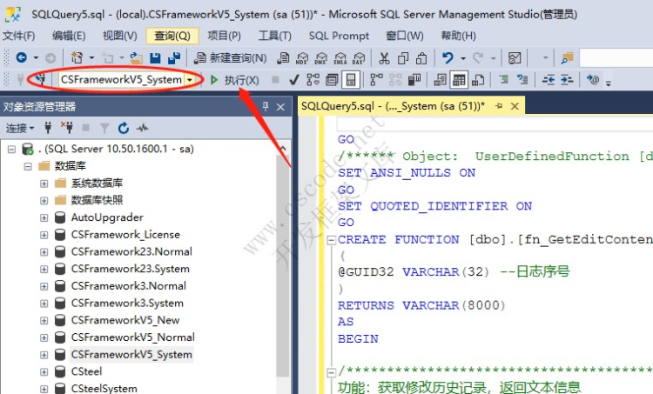Click the 执行(X) execute query button

(x=234, y=80)
